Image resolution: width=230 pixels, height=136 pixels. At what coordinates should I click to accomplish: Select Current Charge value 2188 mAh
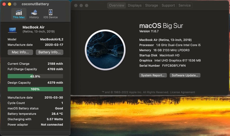tap(55, 64)
